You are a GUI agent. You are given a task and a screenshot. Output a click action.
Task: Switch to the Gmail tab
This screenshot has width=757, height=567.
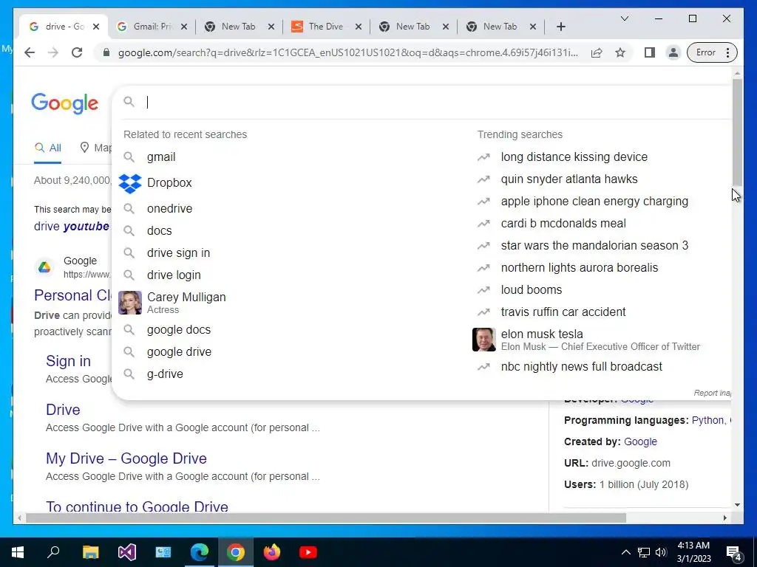152,27
